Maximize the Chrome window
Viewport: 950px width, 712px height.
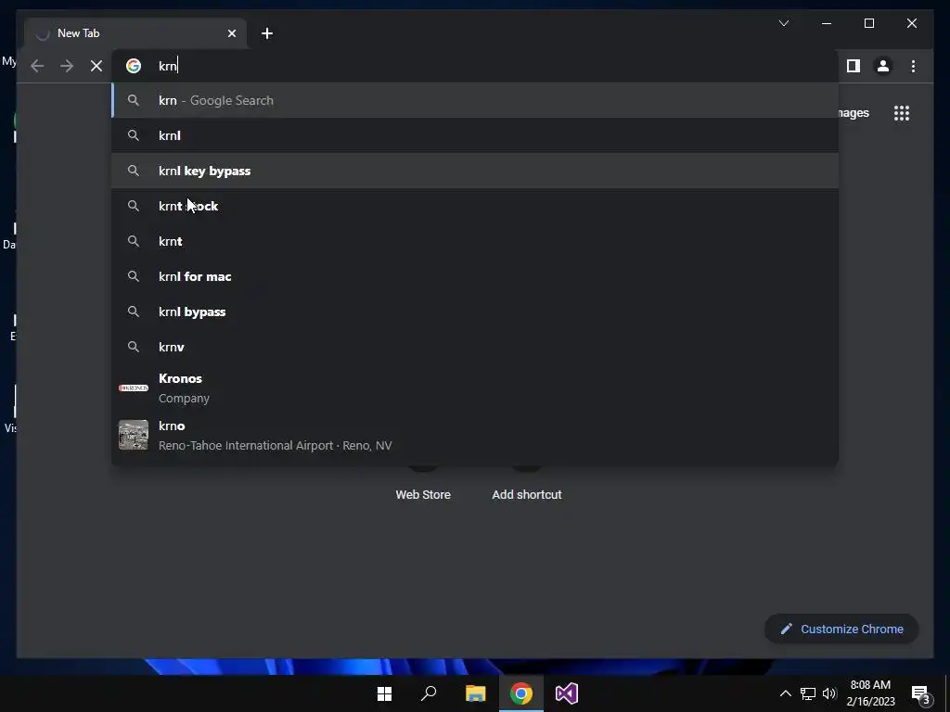click(868, 23)
